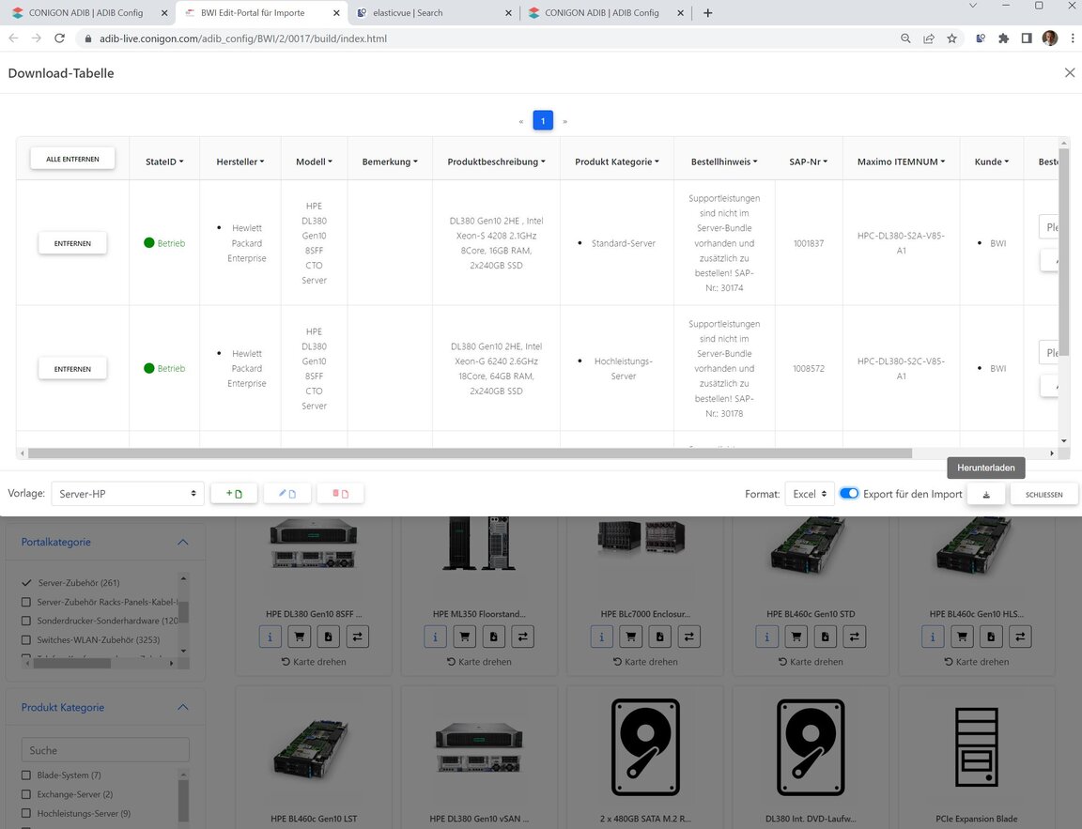Click Karte drehen under HPE BL460c Gen10 STD

tap(811, 661)
